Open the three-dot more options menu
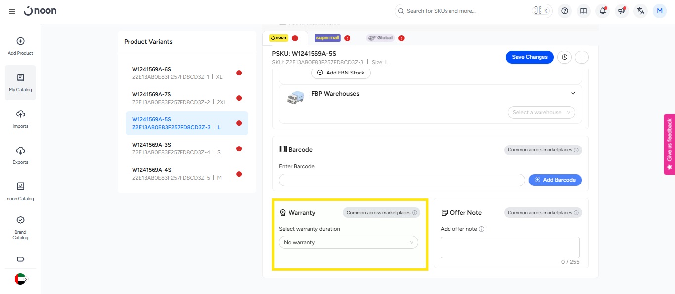Screen dimensions: 675x294 pyautogui.click(x=582, y=57)
